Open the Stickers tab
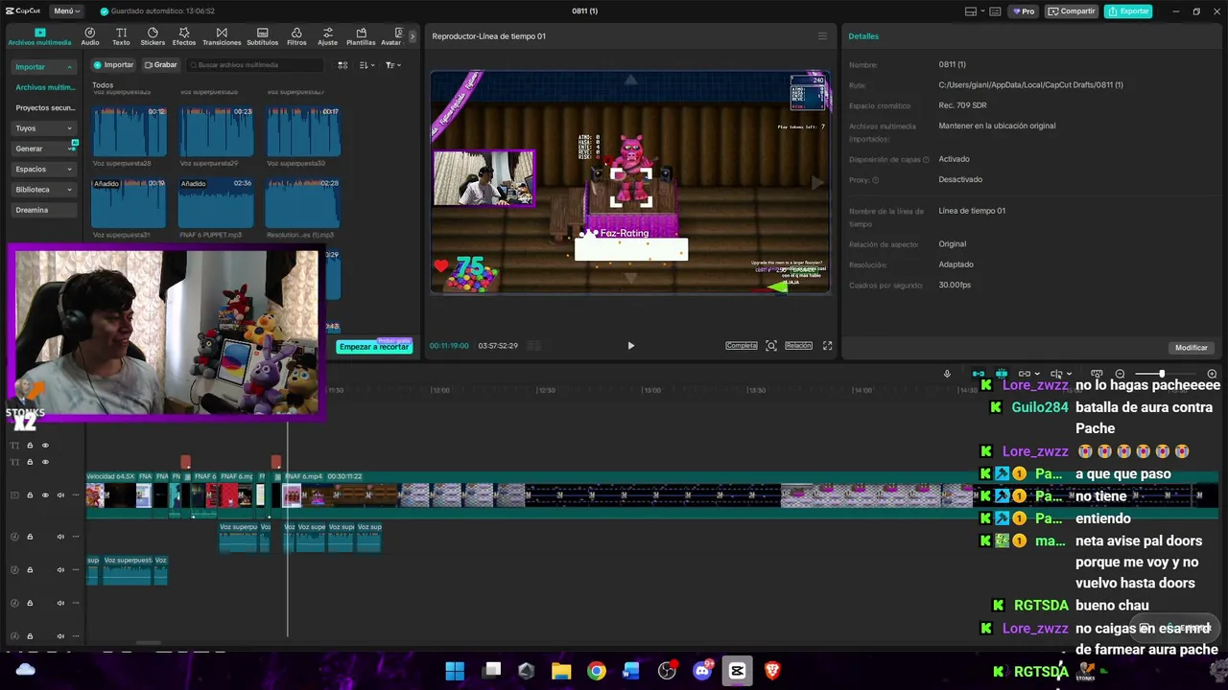Viewport: 1228px width, 690px height. pos(153,36)
